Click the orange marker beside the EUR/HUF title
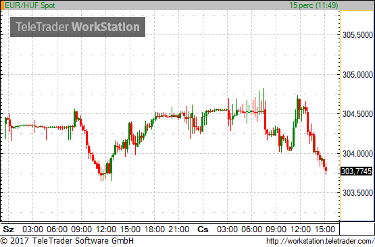Image resolution: width=375 pixels, height=247 pixels. point(3,5)
